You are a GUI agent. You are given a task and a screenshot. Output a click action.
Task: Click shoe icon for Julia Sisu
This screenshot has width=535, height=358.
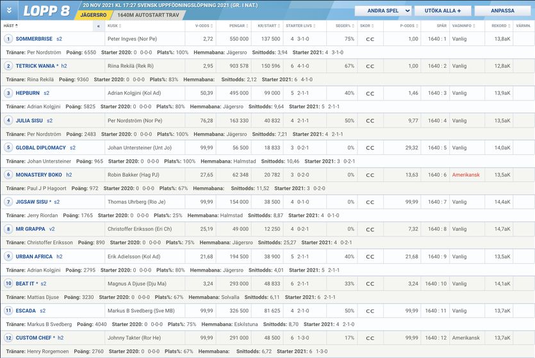[x=370, y=120]
